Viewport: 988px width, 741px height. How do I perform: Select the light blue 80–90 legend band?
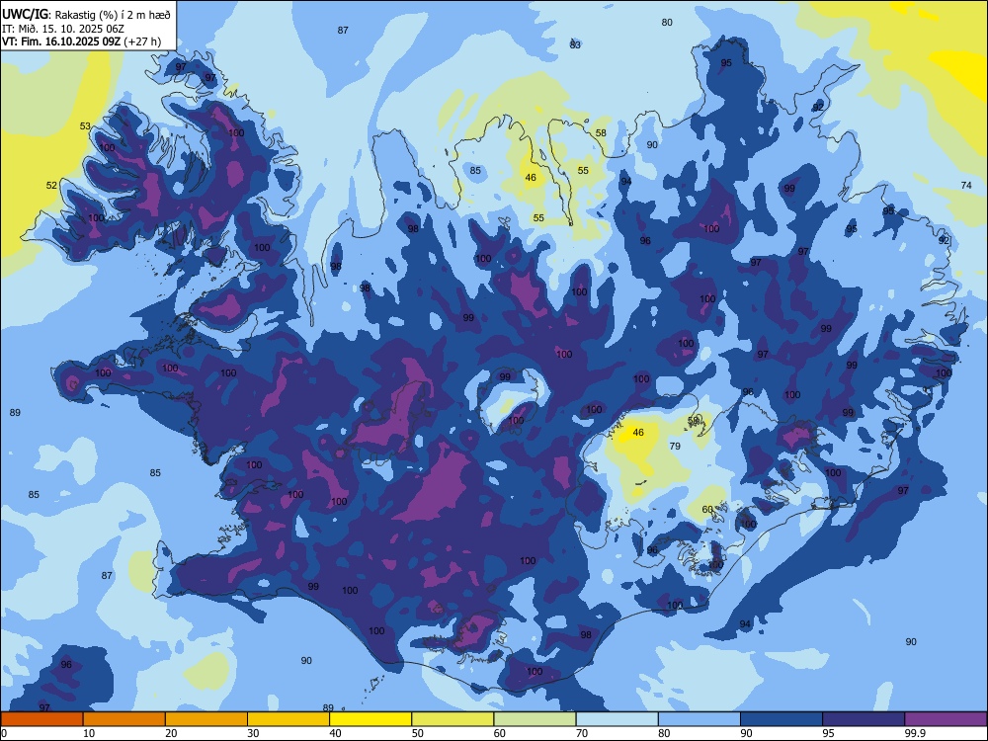point(700,719)
